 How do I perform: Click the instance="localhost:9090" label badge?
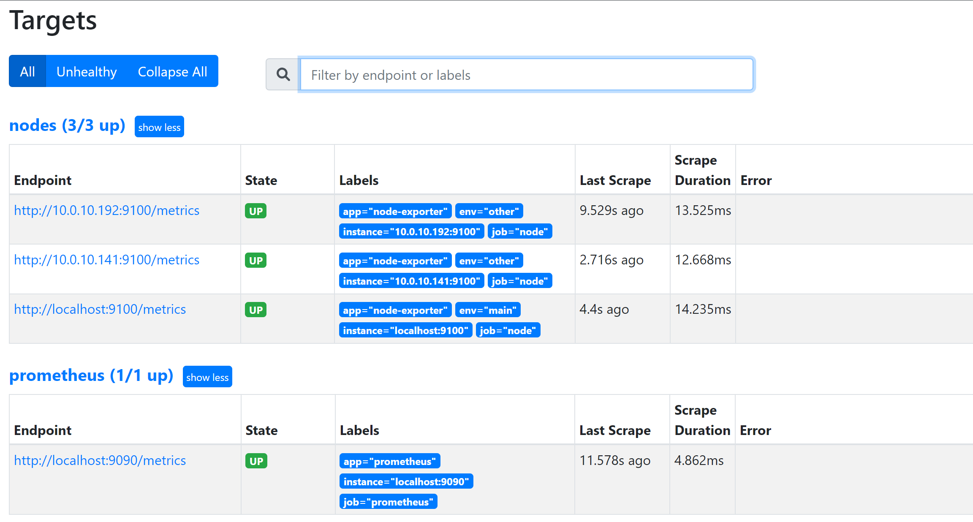point(406,481)
